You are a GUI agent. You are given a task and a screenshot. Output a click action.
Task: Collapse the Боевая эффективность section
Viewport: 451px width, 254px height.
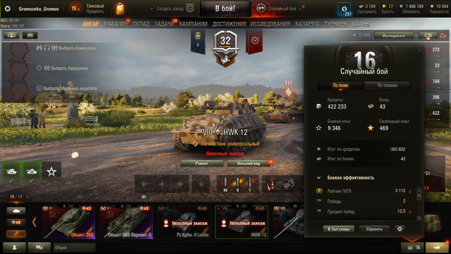(319, 178)
